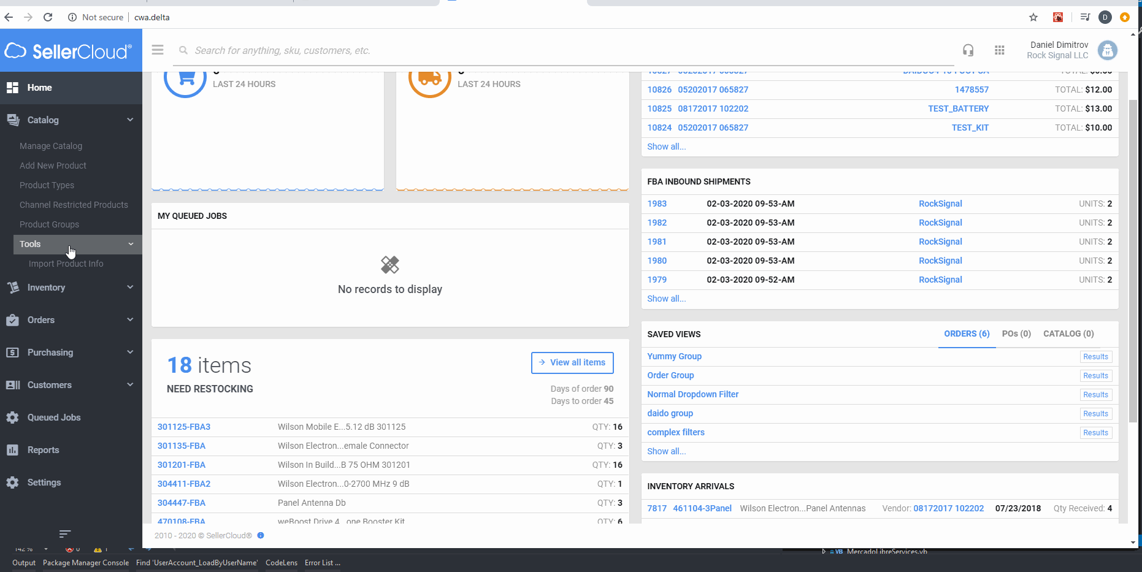This screenshot has height=572, width=1142.
Task: Open Add New Product menu item
Action: [53, 166]
